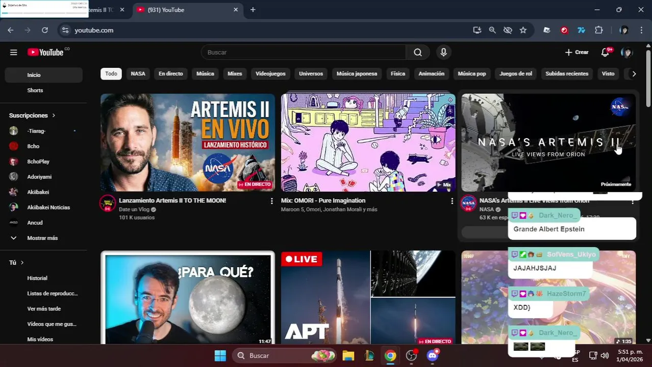Go to Inicio in sidebar
The height and width of the screenshot is (367, 652).
(44, 75)
